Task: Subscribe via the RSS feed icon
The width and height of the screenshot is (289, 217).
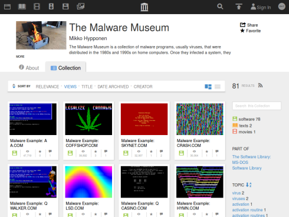Action: (260, 86)
